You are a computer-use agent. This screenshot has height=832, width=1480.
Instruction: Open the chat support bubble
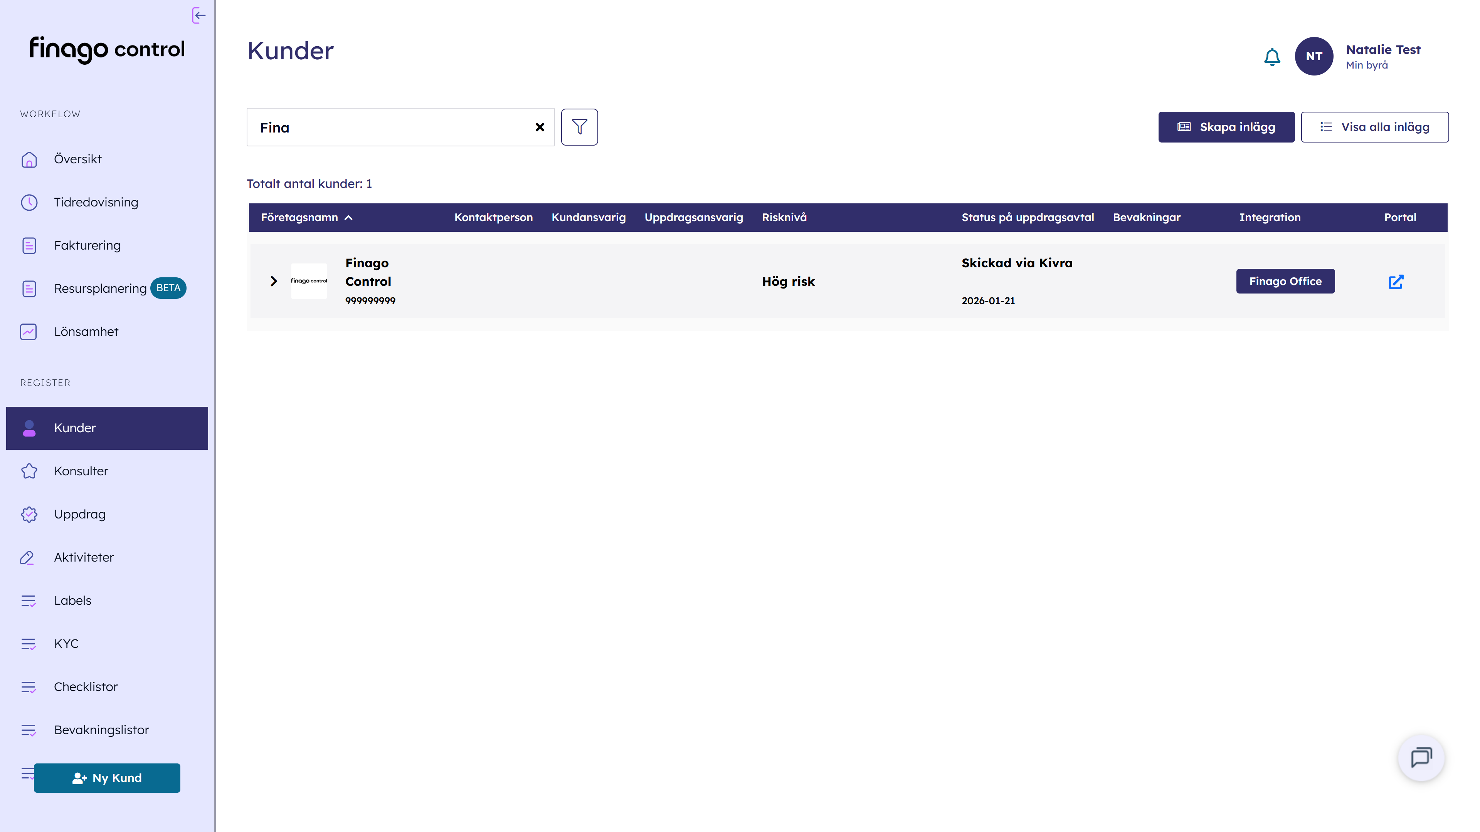pos(1421,757)
